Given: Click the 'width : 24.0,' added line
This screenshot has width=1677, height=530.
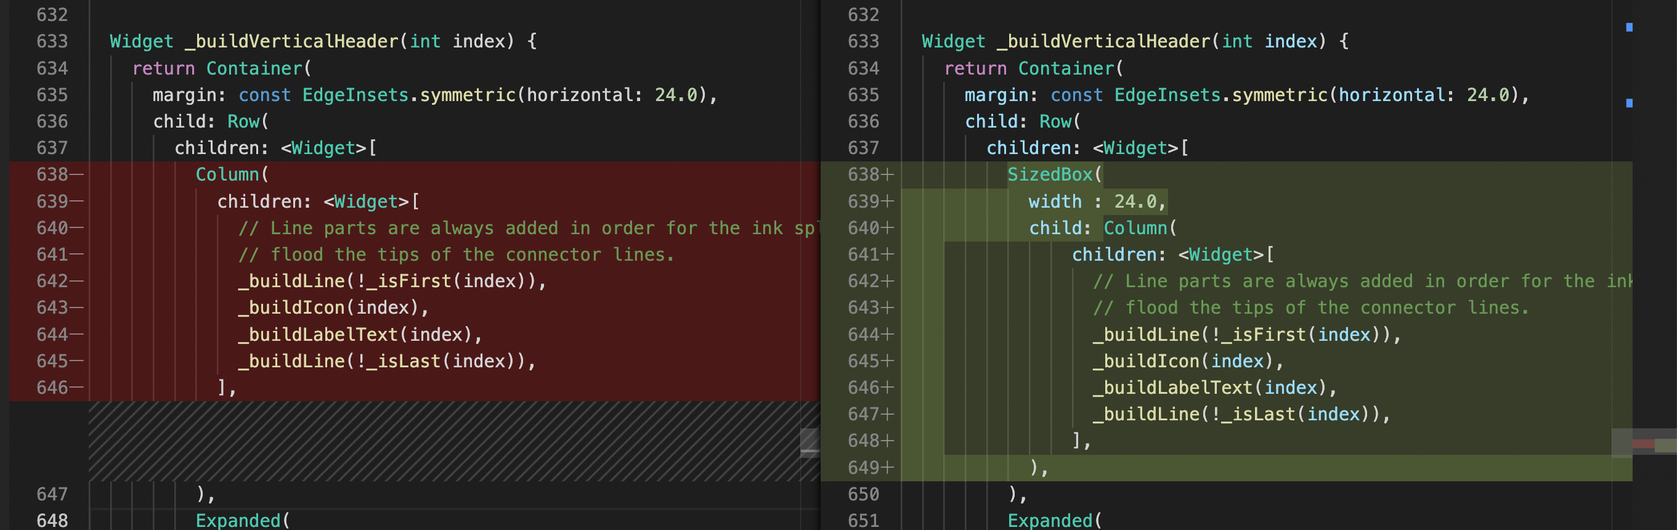Looking at the screenshot, I should pos(1098,201).
